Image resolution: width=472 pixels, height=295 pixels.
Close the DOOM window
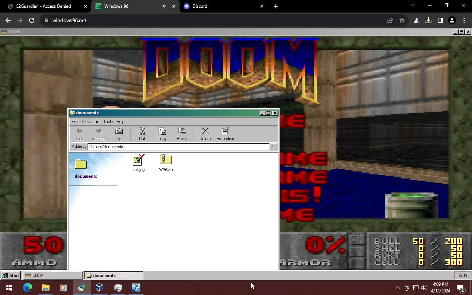[x=468, y=32]
